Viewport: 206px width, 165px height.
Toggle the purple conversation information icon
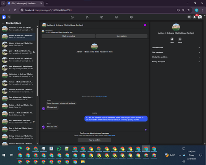(x=145, y=25)
